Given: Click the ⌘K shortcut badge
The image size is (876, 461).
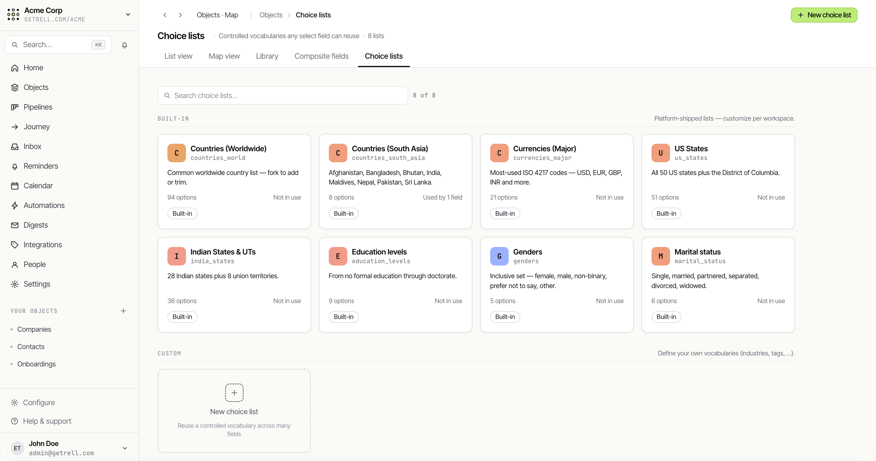Looking at the screenshot, I should [98, 45].
